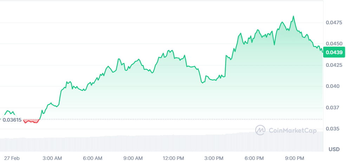The image size is (346, 161).
Task: Click the green 0.0439 current price badge
Action: [x=334, y=53]
